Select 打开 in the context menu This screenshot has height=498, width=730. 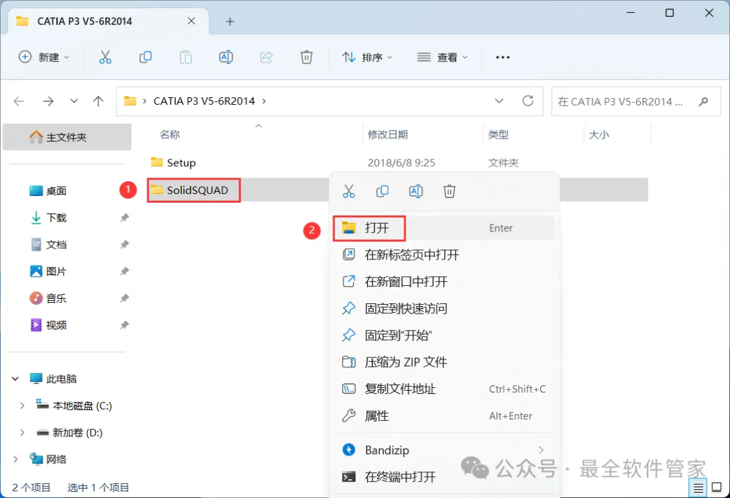point(444,228)
